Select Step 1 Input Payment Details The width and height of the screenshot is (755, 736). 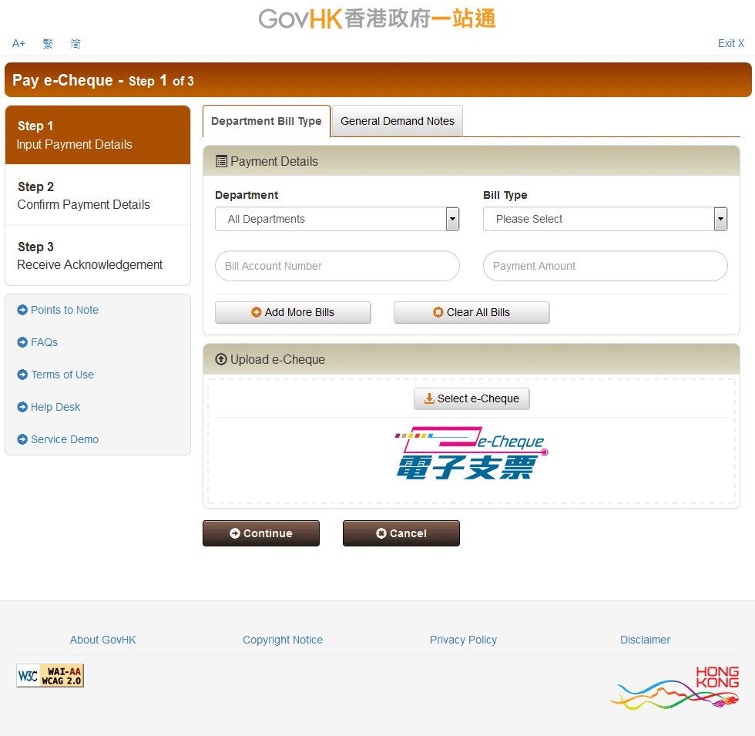[98, 136]
